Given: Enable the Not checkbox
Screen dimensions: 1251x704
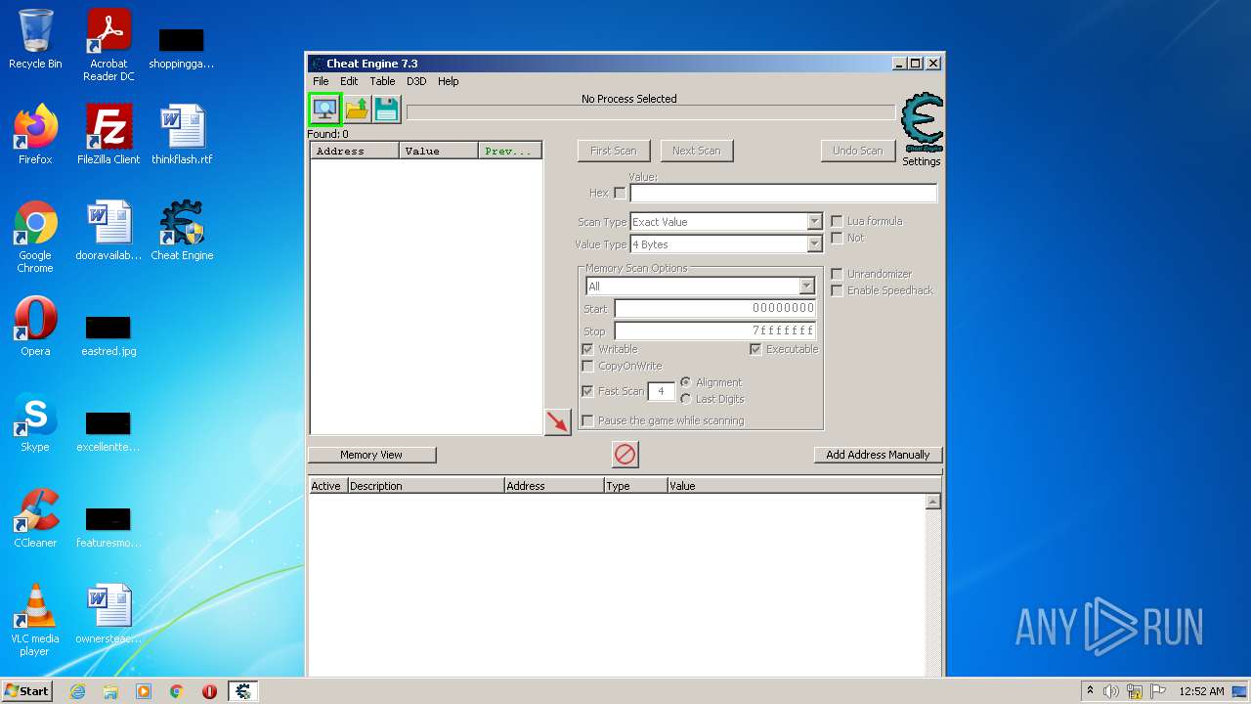Looking at the screenshot, I should click(x=837, y=238).
